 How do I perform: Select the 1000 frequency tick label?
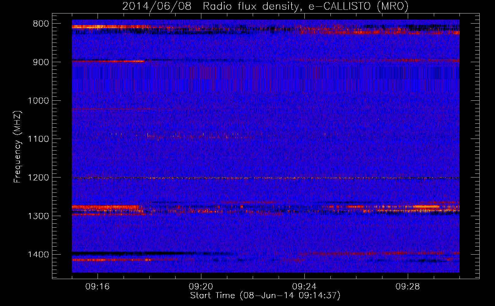pyautogui.click(x=38, y=101)
